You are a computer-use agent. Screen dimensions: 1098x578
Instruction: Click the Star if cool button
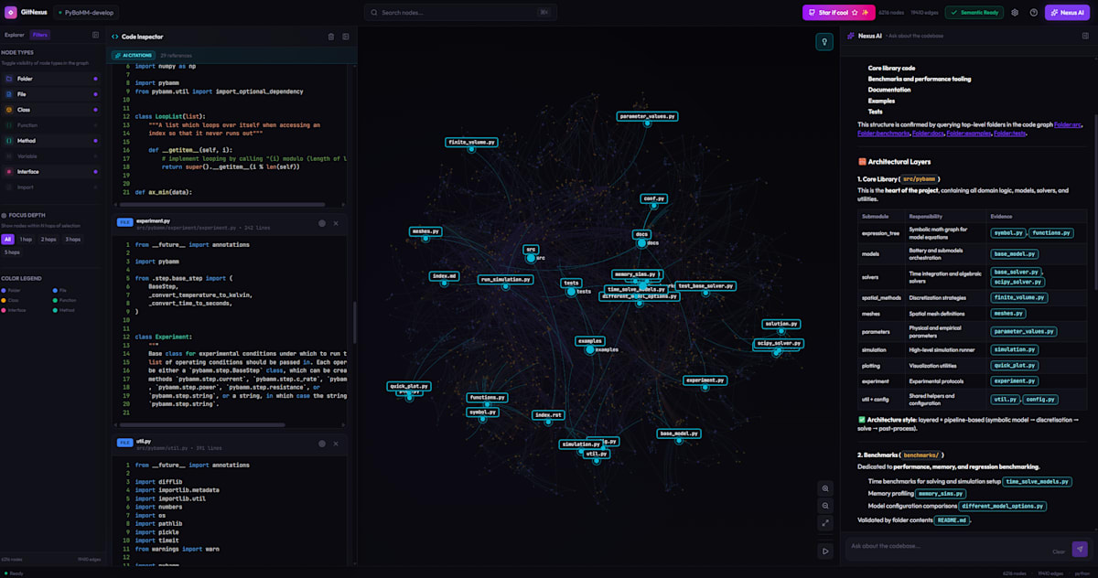pyautogui.click(x=839, y=13)
